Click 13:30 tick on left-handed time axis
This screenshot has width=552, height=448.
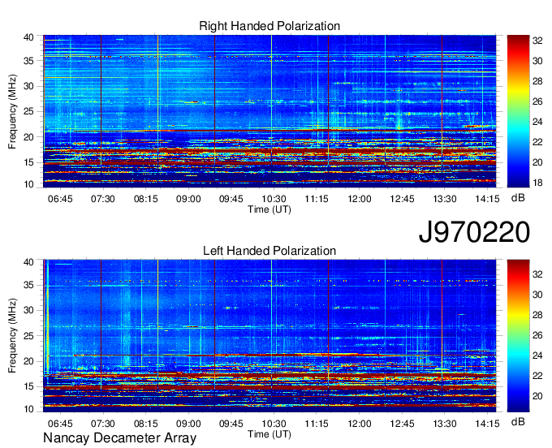pyautogui.click(x=445, y=423)
